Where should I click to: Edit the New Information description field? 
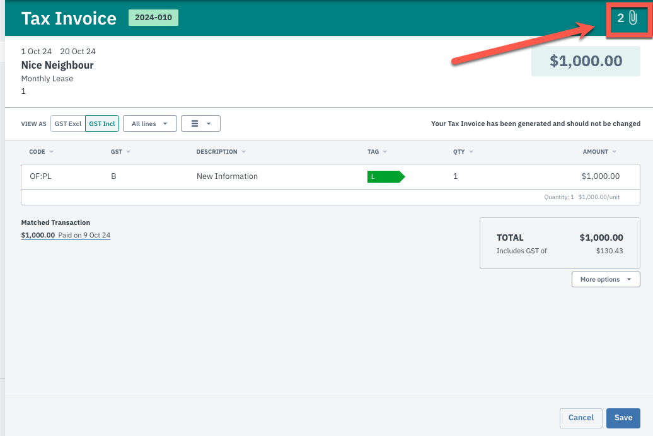[227, 176]
